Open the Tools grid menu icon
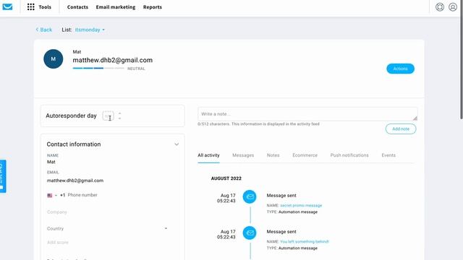 tap(30, 6)
